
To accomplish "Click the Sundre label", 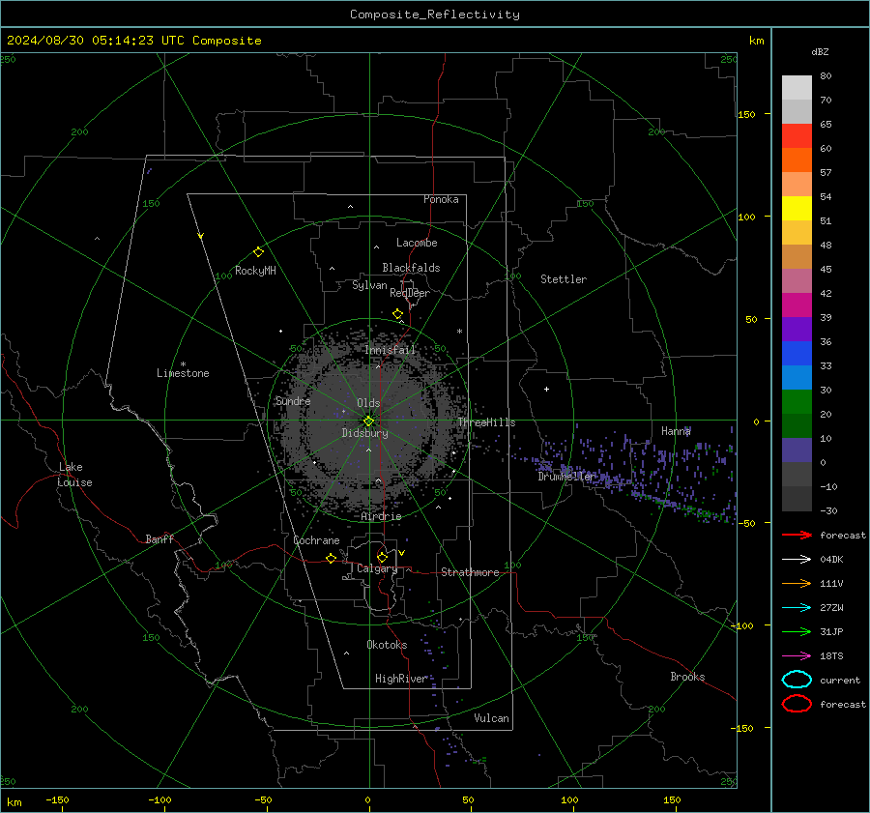I will pyautogui.click(x=293, y=400).
